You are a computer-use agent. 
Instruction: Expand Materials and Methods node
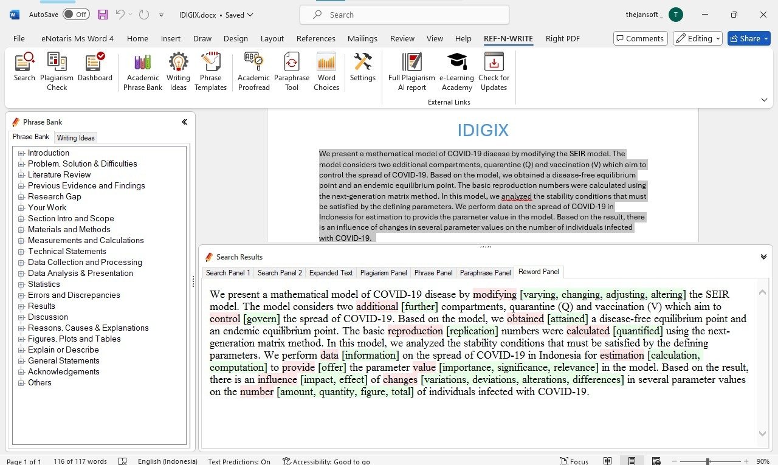[21, 230]
